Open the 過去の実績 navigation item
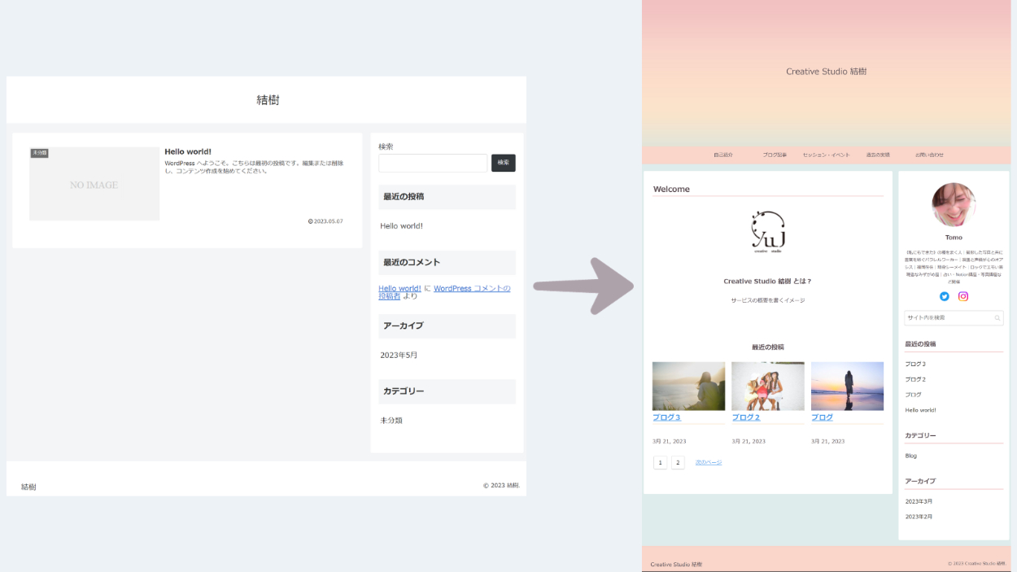 pyautogui.click(x=878, y=155)
